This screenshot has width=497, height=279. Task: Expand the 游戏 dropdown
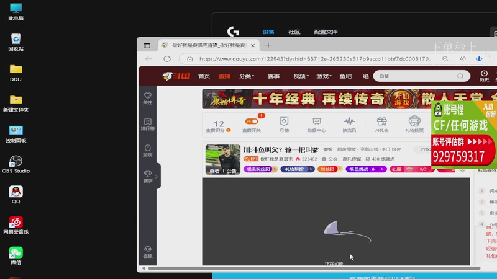click(324, 76)
